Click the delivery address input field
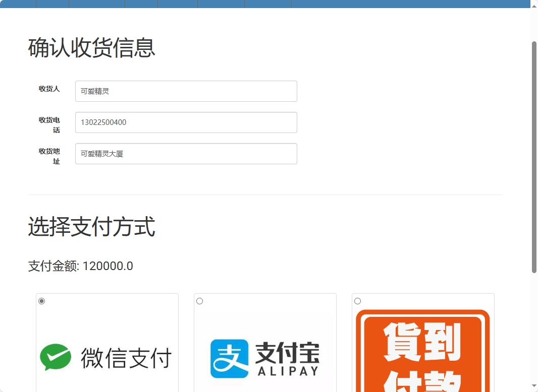 (x=186, y=154)
